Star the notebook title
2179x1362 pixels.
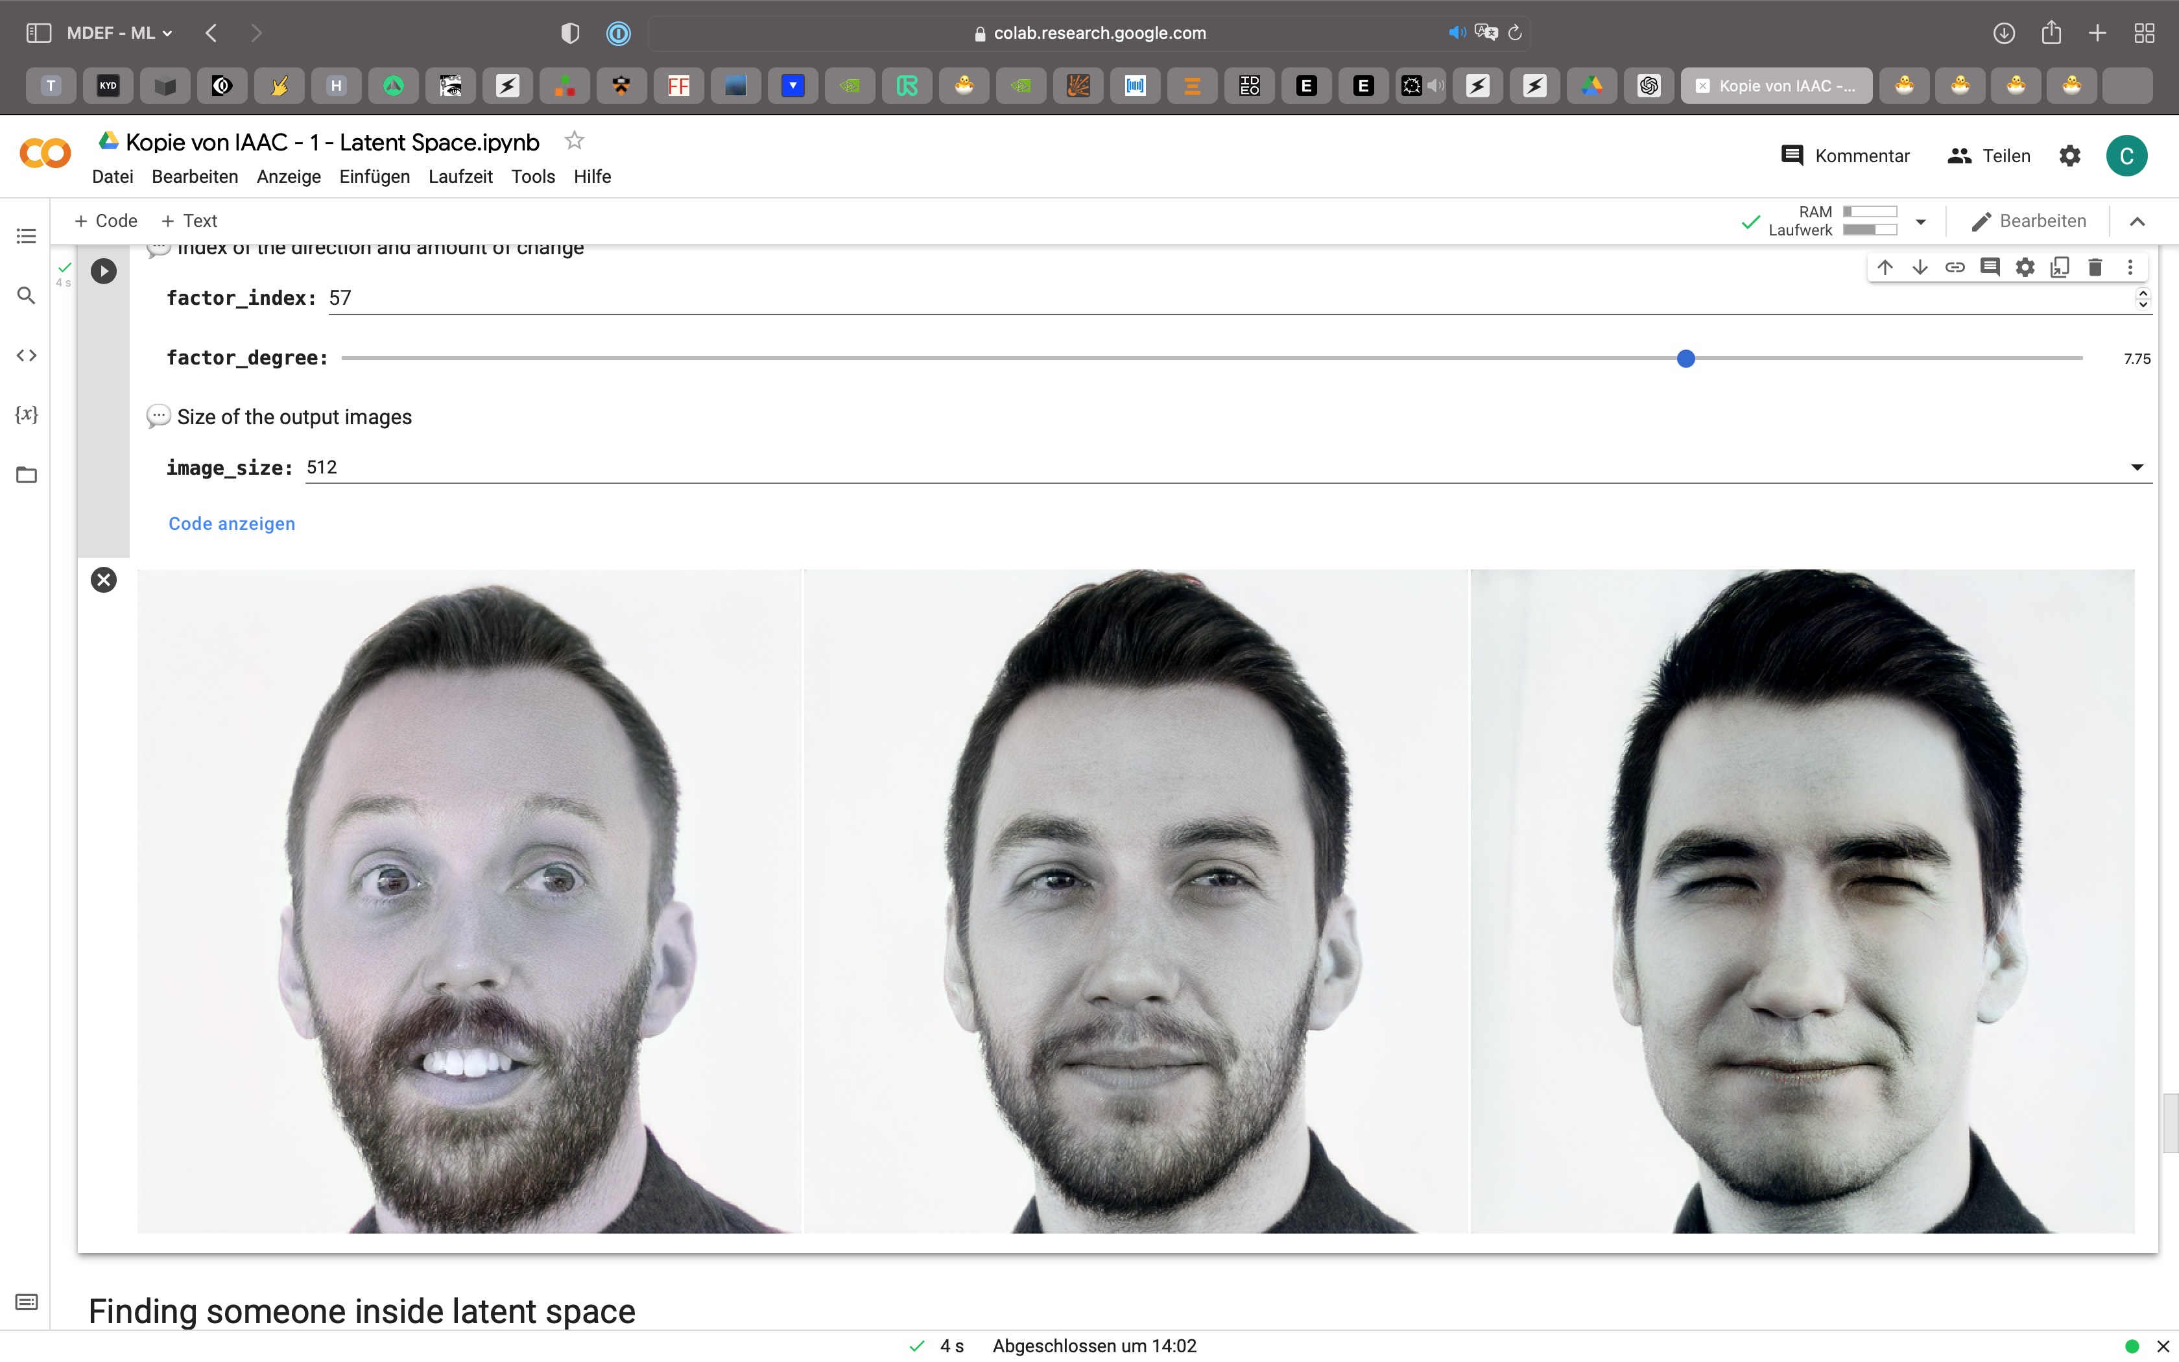click(573, 141)
